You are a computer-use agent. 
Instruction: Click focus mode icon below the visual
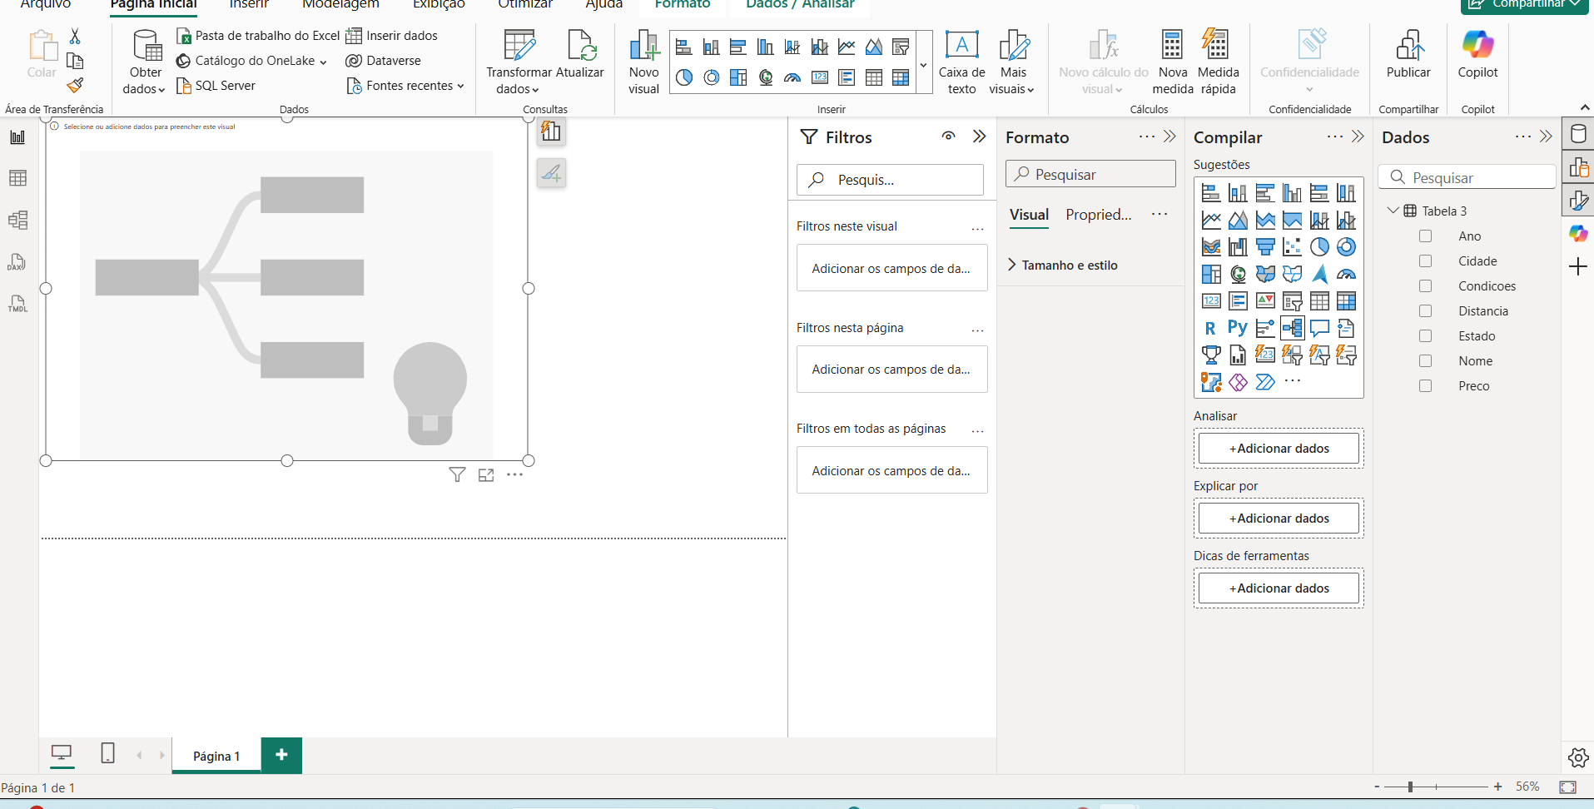tap(486, 474)
